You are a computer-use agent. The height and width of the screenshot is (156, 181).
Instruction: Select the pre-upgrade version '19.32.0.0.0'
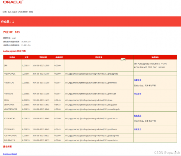pos(26,42)
